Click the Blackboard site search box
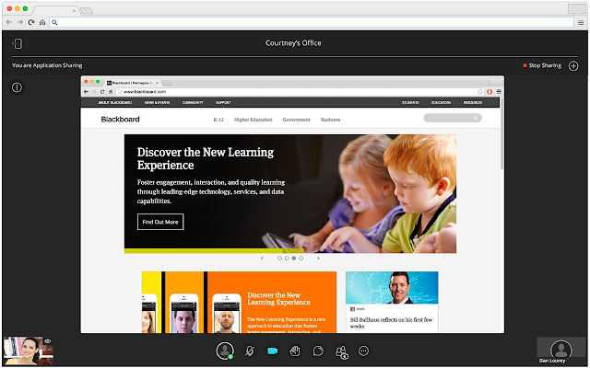 (x=453, y=118)
